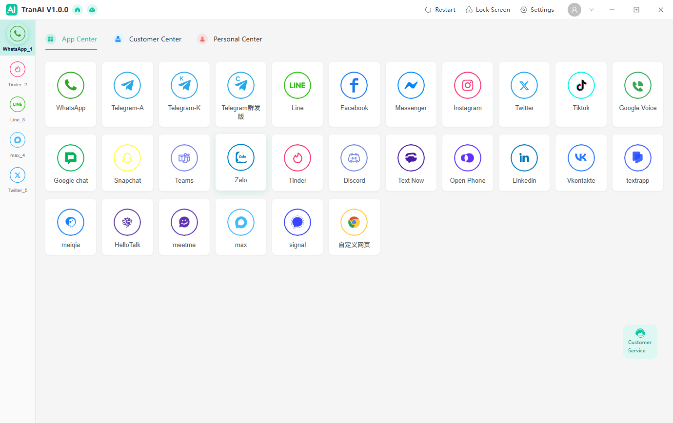Click the home icon beside the title
Image resolution: width=673 pixels, height=423 pixels.
78,10
